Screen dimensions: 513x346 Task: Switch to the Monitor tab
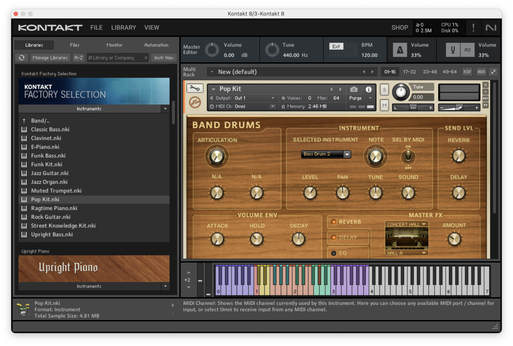114,45
